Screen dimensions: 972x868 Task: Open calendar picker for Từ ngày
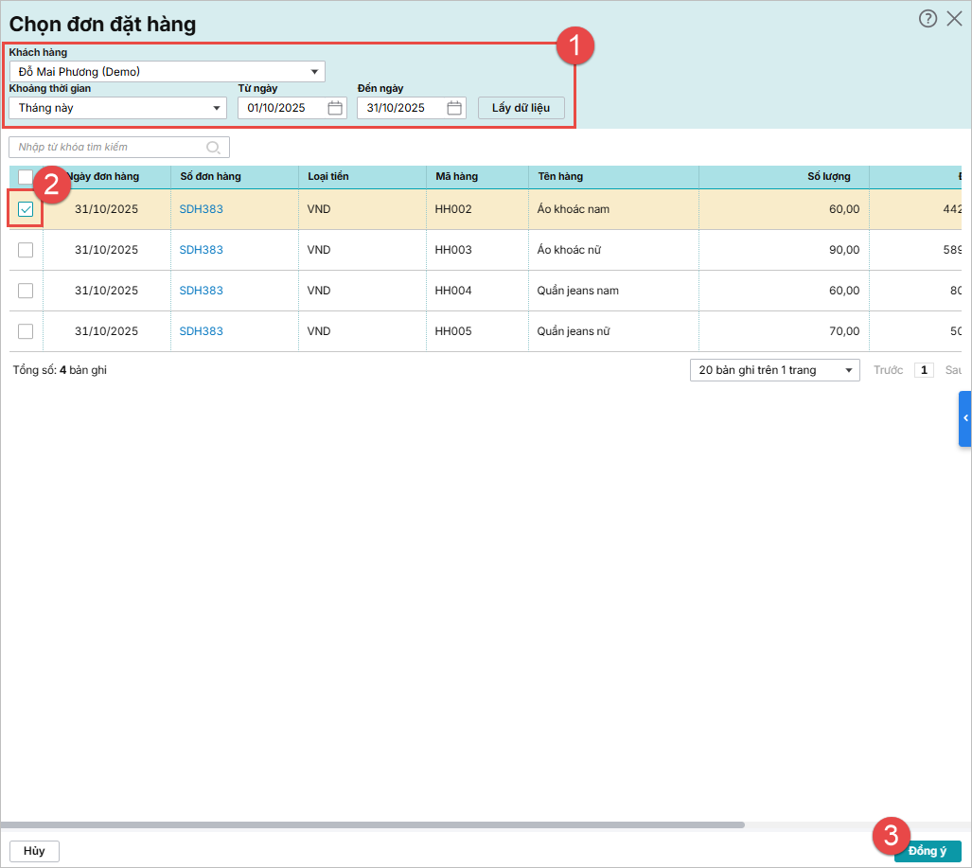click(x=335, y=108)
